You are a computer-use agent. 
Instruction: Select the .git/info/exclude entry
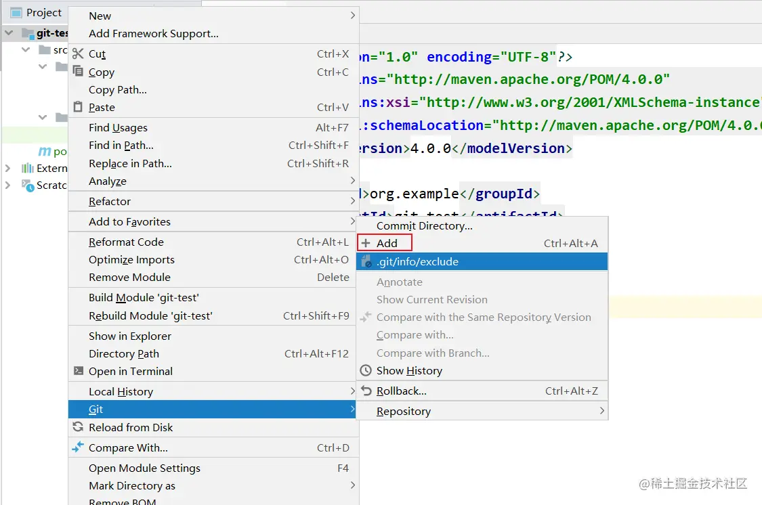click(x=482, y=261)
